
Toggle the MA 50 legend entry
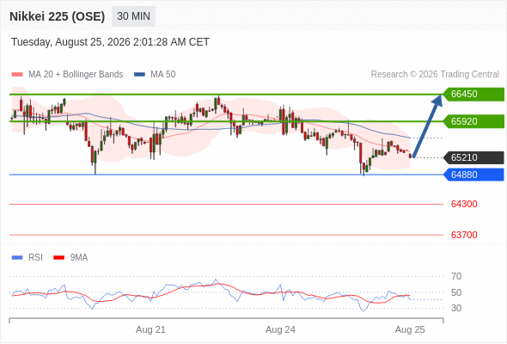click(x=155, y=75)
